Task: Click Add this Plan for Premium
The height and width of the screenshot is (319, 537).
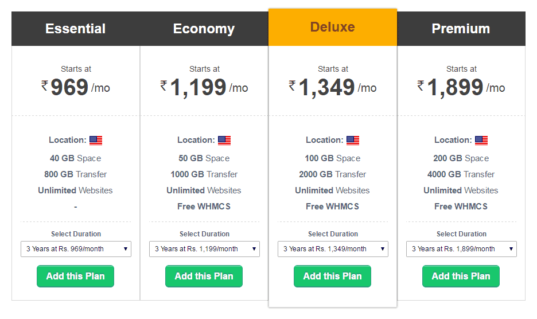Action: pyautogui.click(x=461, y=276)
